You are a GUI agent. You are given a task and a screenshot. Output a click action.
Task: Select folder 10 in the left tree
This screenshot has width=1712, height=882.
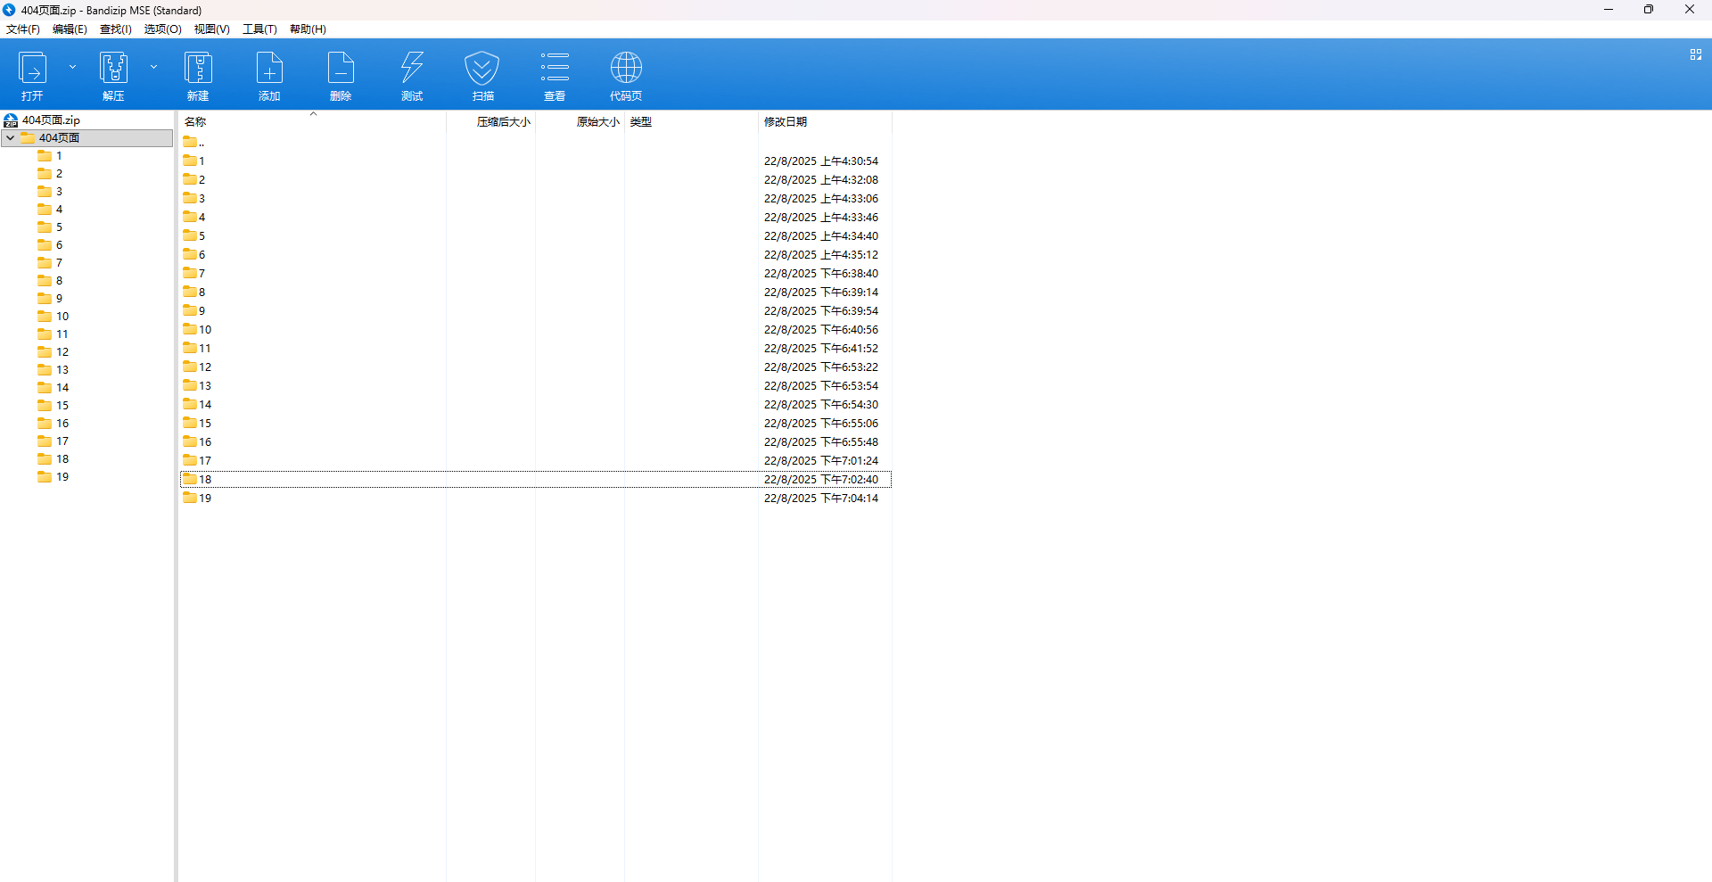point(62,317)
